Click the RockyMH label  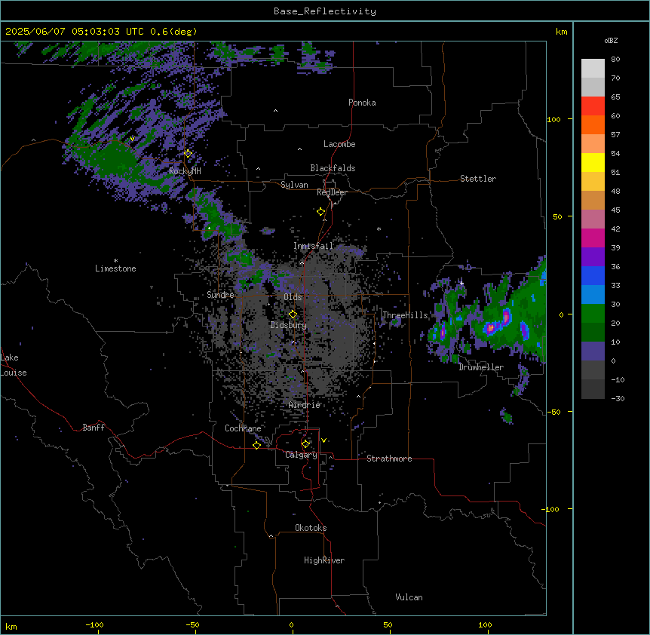click(185, 171)
